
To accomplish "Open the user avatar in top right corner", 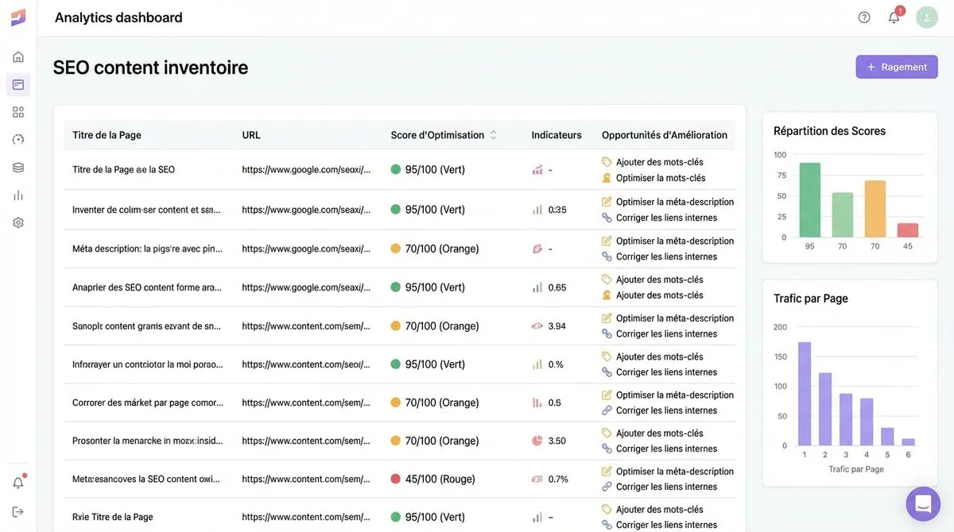I will click(x=926, y=17).
